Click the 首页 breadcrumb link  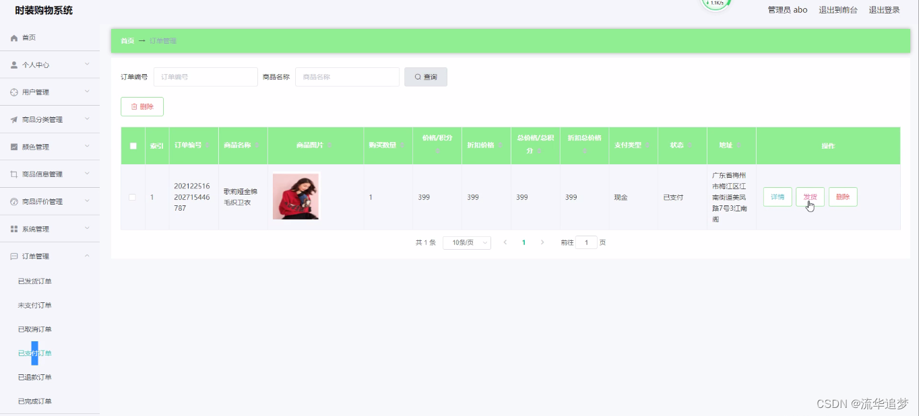coord(127,41)
